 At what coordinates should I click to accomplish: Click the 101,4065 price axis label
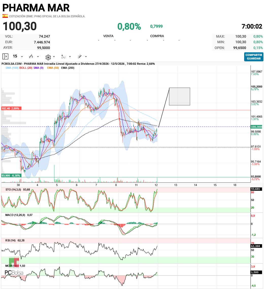tap(257, 116)
